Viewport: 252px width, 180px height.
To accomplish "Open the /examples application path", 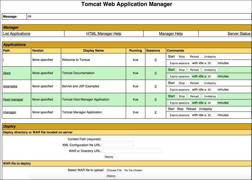I will 10,86.
